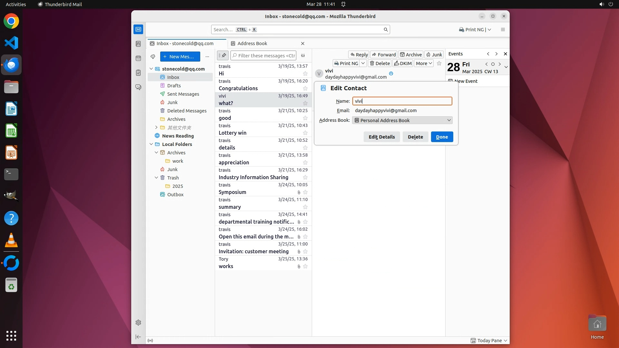619x348 pixels.
Task: Toggle the Quick Filter pin button
Action: pos(223,55)
